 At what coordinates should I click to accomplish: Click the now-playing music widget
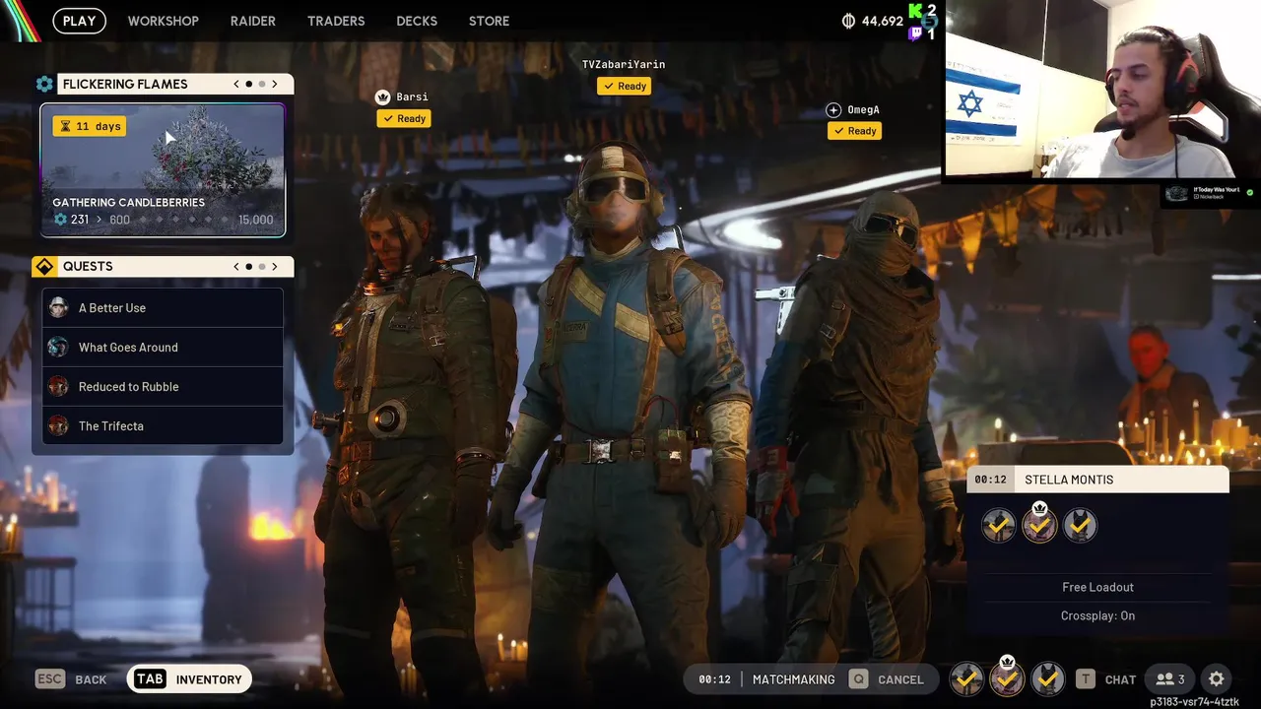coord(1209,193)
